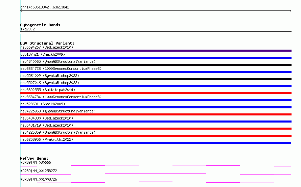This screenshot has width=301, height=187.
Task: Open the nsv6484330 (Sedlazeck2020) label
Action: click(x=47, y=118)
